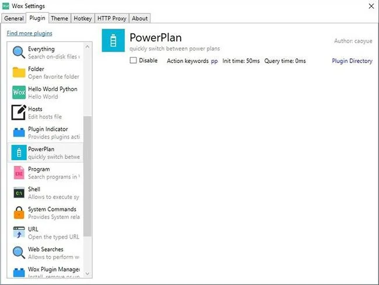Image resolution: width=379 pixels, height=285 pixels.
Task: Select the System Commands plugin name
Action: point(52,209)
